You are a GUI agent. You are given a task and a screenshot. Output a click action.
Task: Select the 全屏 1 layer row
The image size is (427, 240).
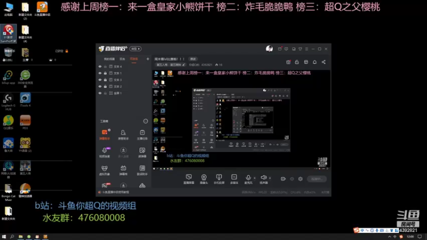click(124, 93)
